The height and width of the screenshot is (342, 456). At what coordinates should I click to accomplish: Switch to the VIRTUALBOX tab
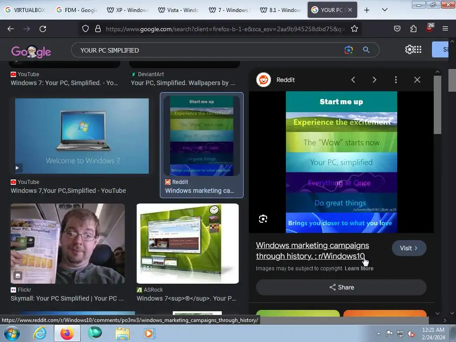pyautogui.click(x=25, y=10)
